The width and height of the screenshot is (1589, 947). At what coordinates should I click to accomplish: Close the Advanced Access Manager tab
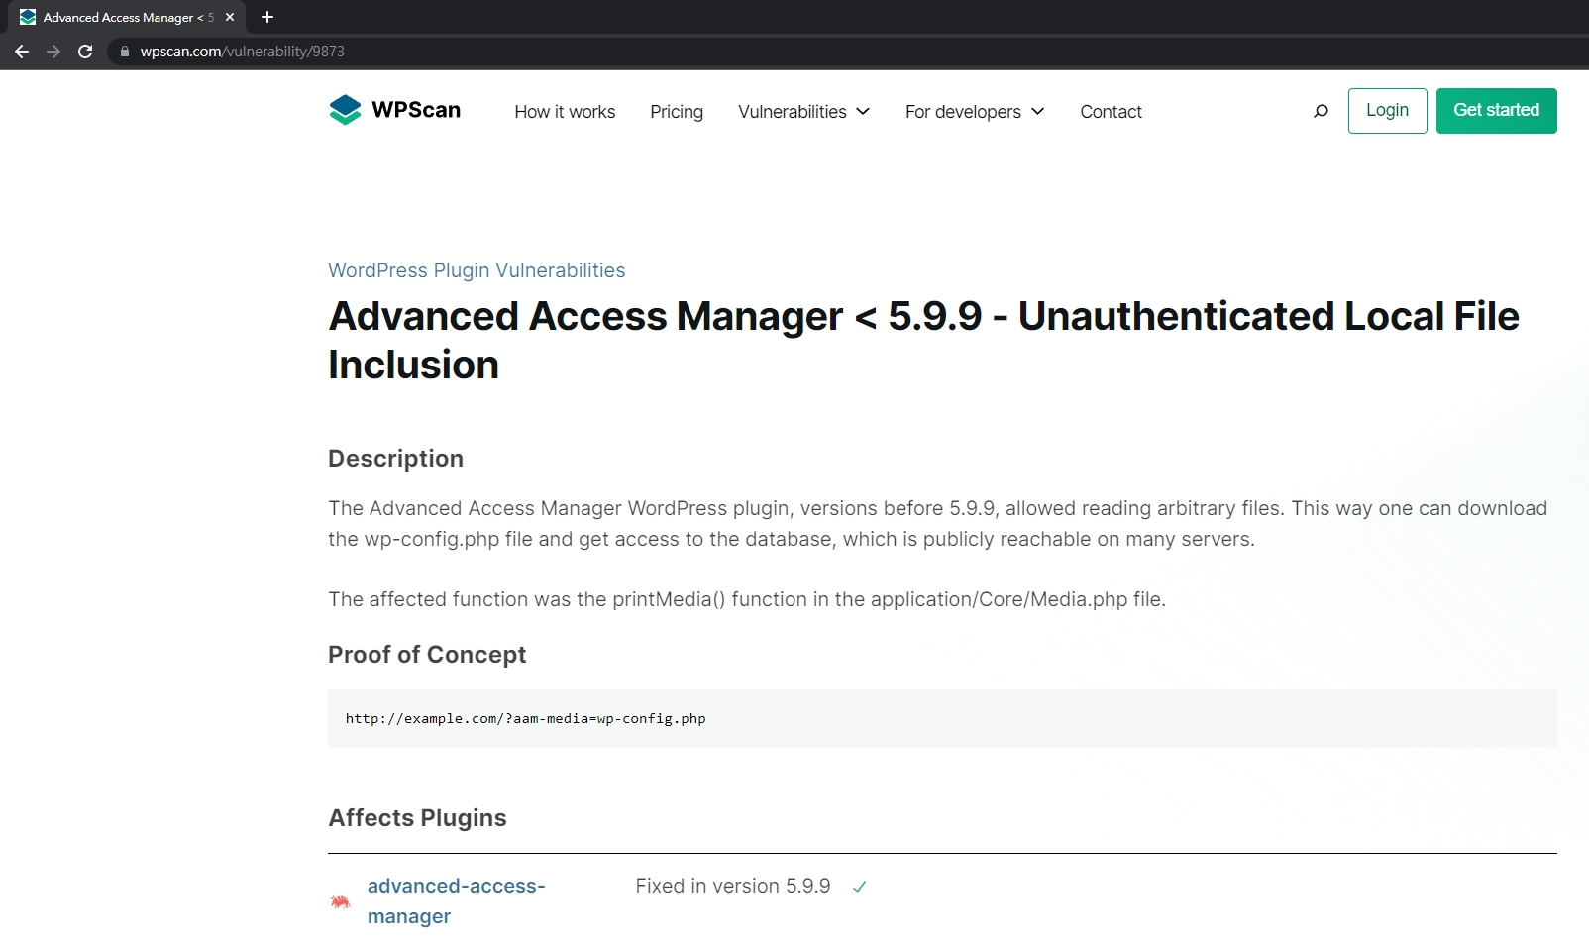tap(230, 17)
